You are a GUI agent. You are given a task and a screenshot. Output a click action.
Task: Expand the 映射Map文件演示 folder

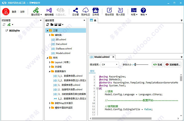coord(50,103)
